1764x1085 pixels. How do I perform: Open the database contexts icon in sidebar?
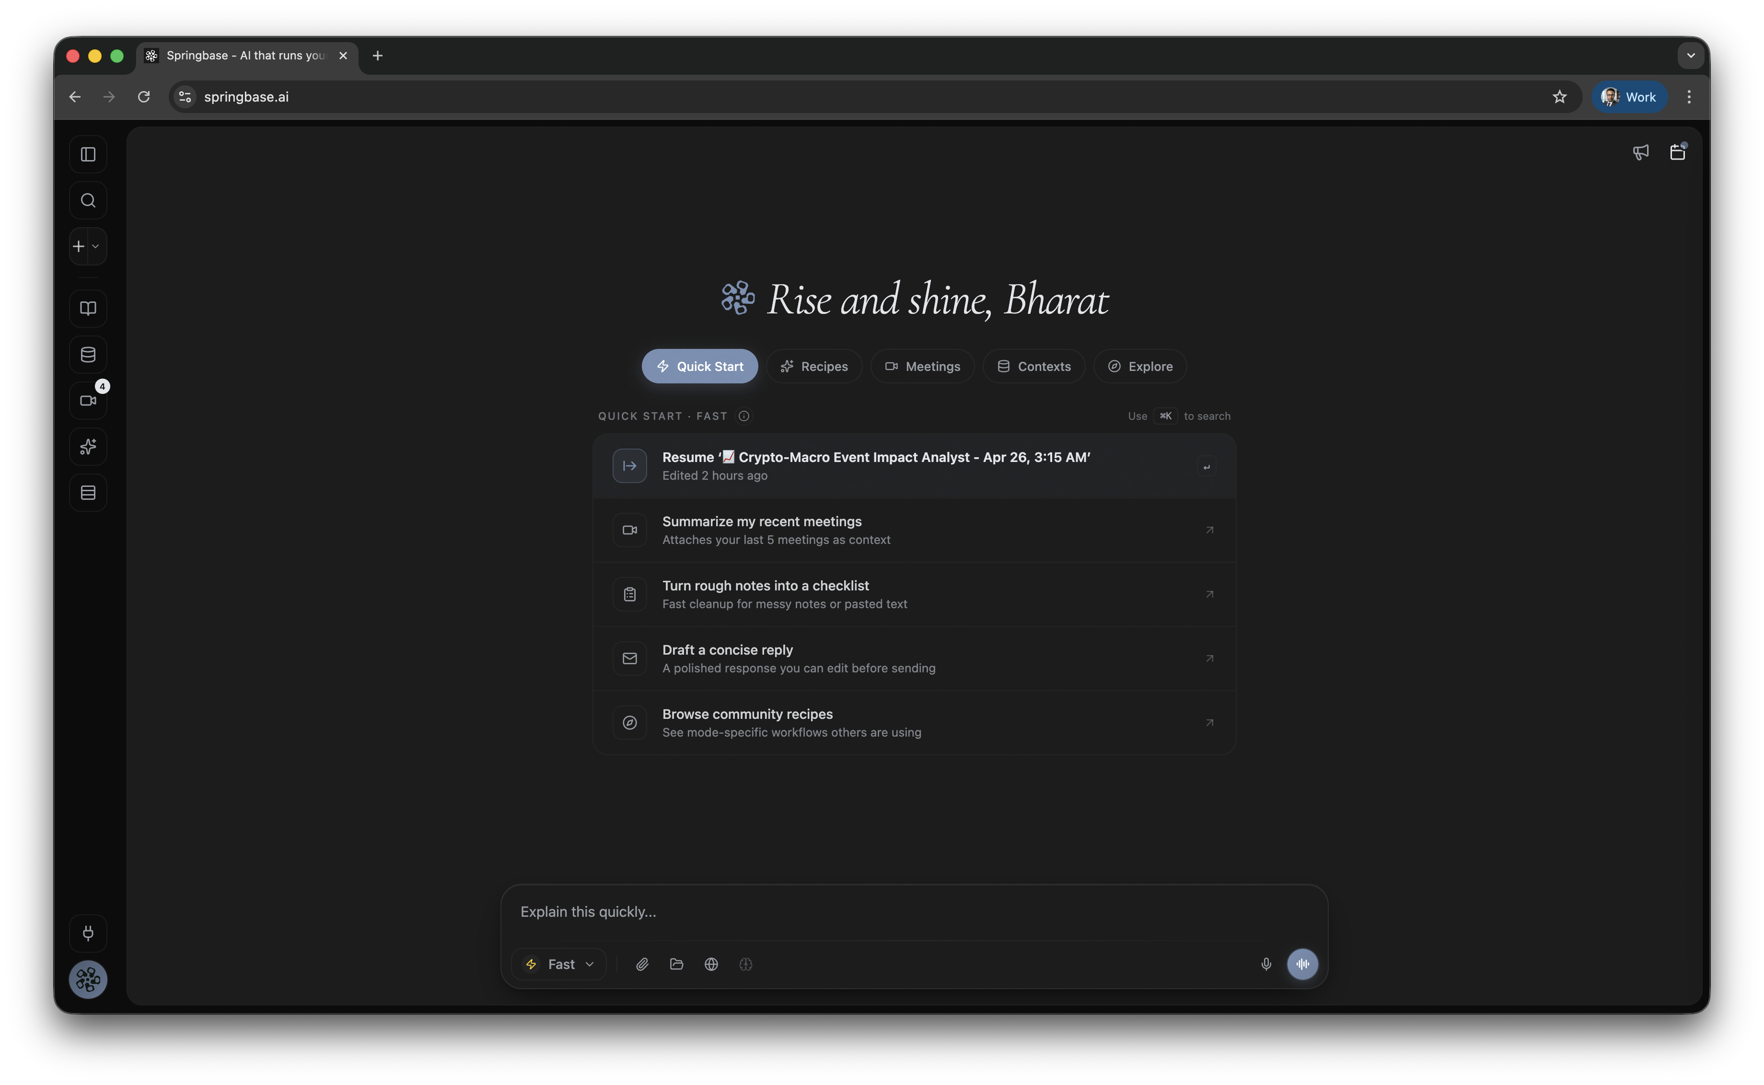(88, 355)
